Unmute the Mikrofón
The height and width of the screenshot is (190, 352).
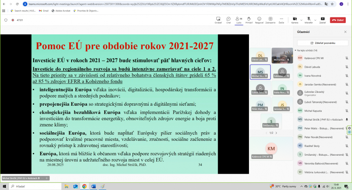point(308,19)
